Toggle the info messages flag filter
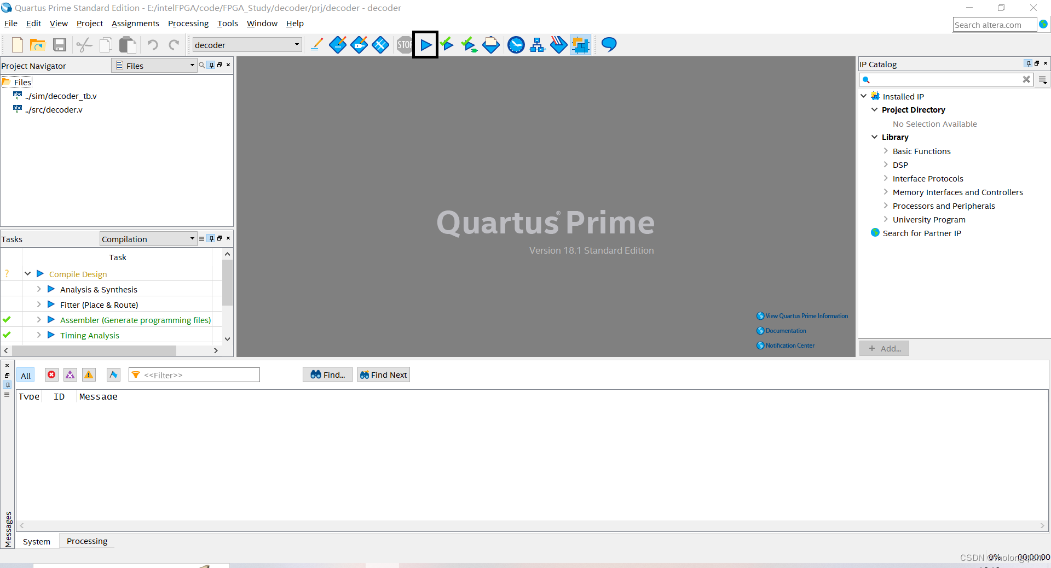Image resolution: width=1051 pixels, height=568 pixels. point(113,374)
